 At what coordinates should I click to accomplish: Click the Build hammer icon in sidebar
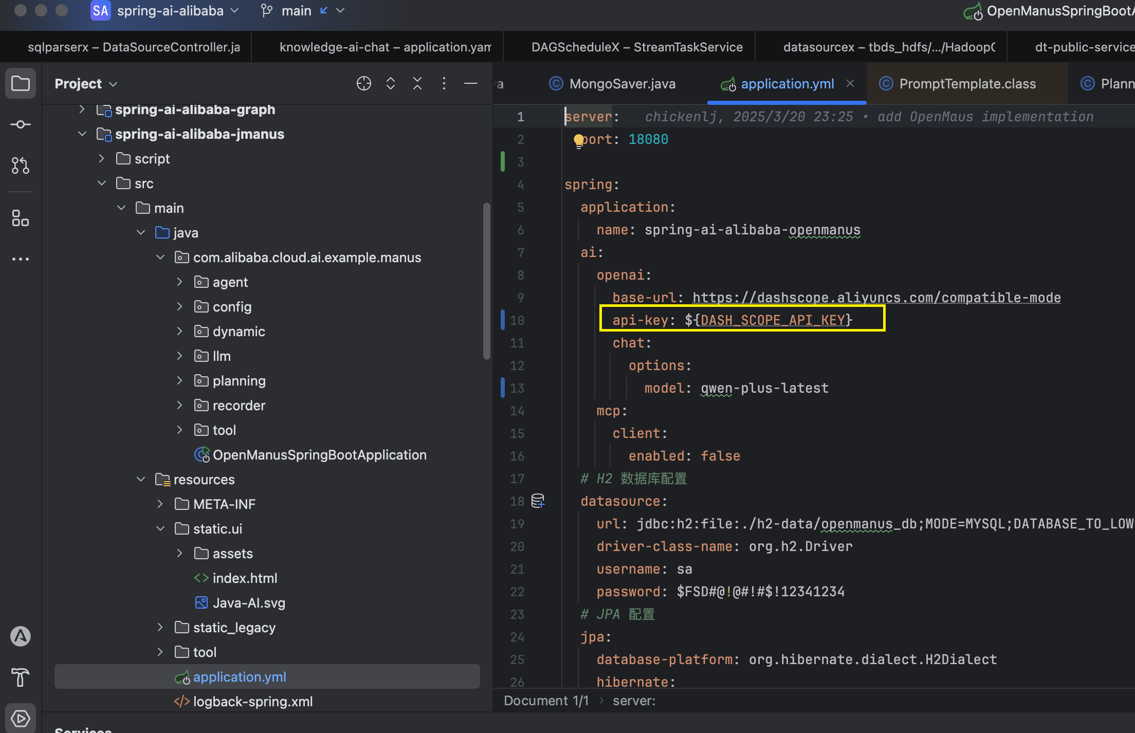[x=21, y=677]
